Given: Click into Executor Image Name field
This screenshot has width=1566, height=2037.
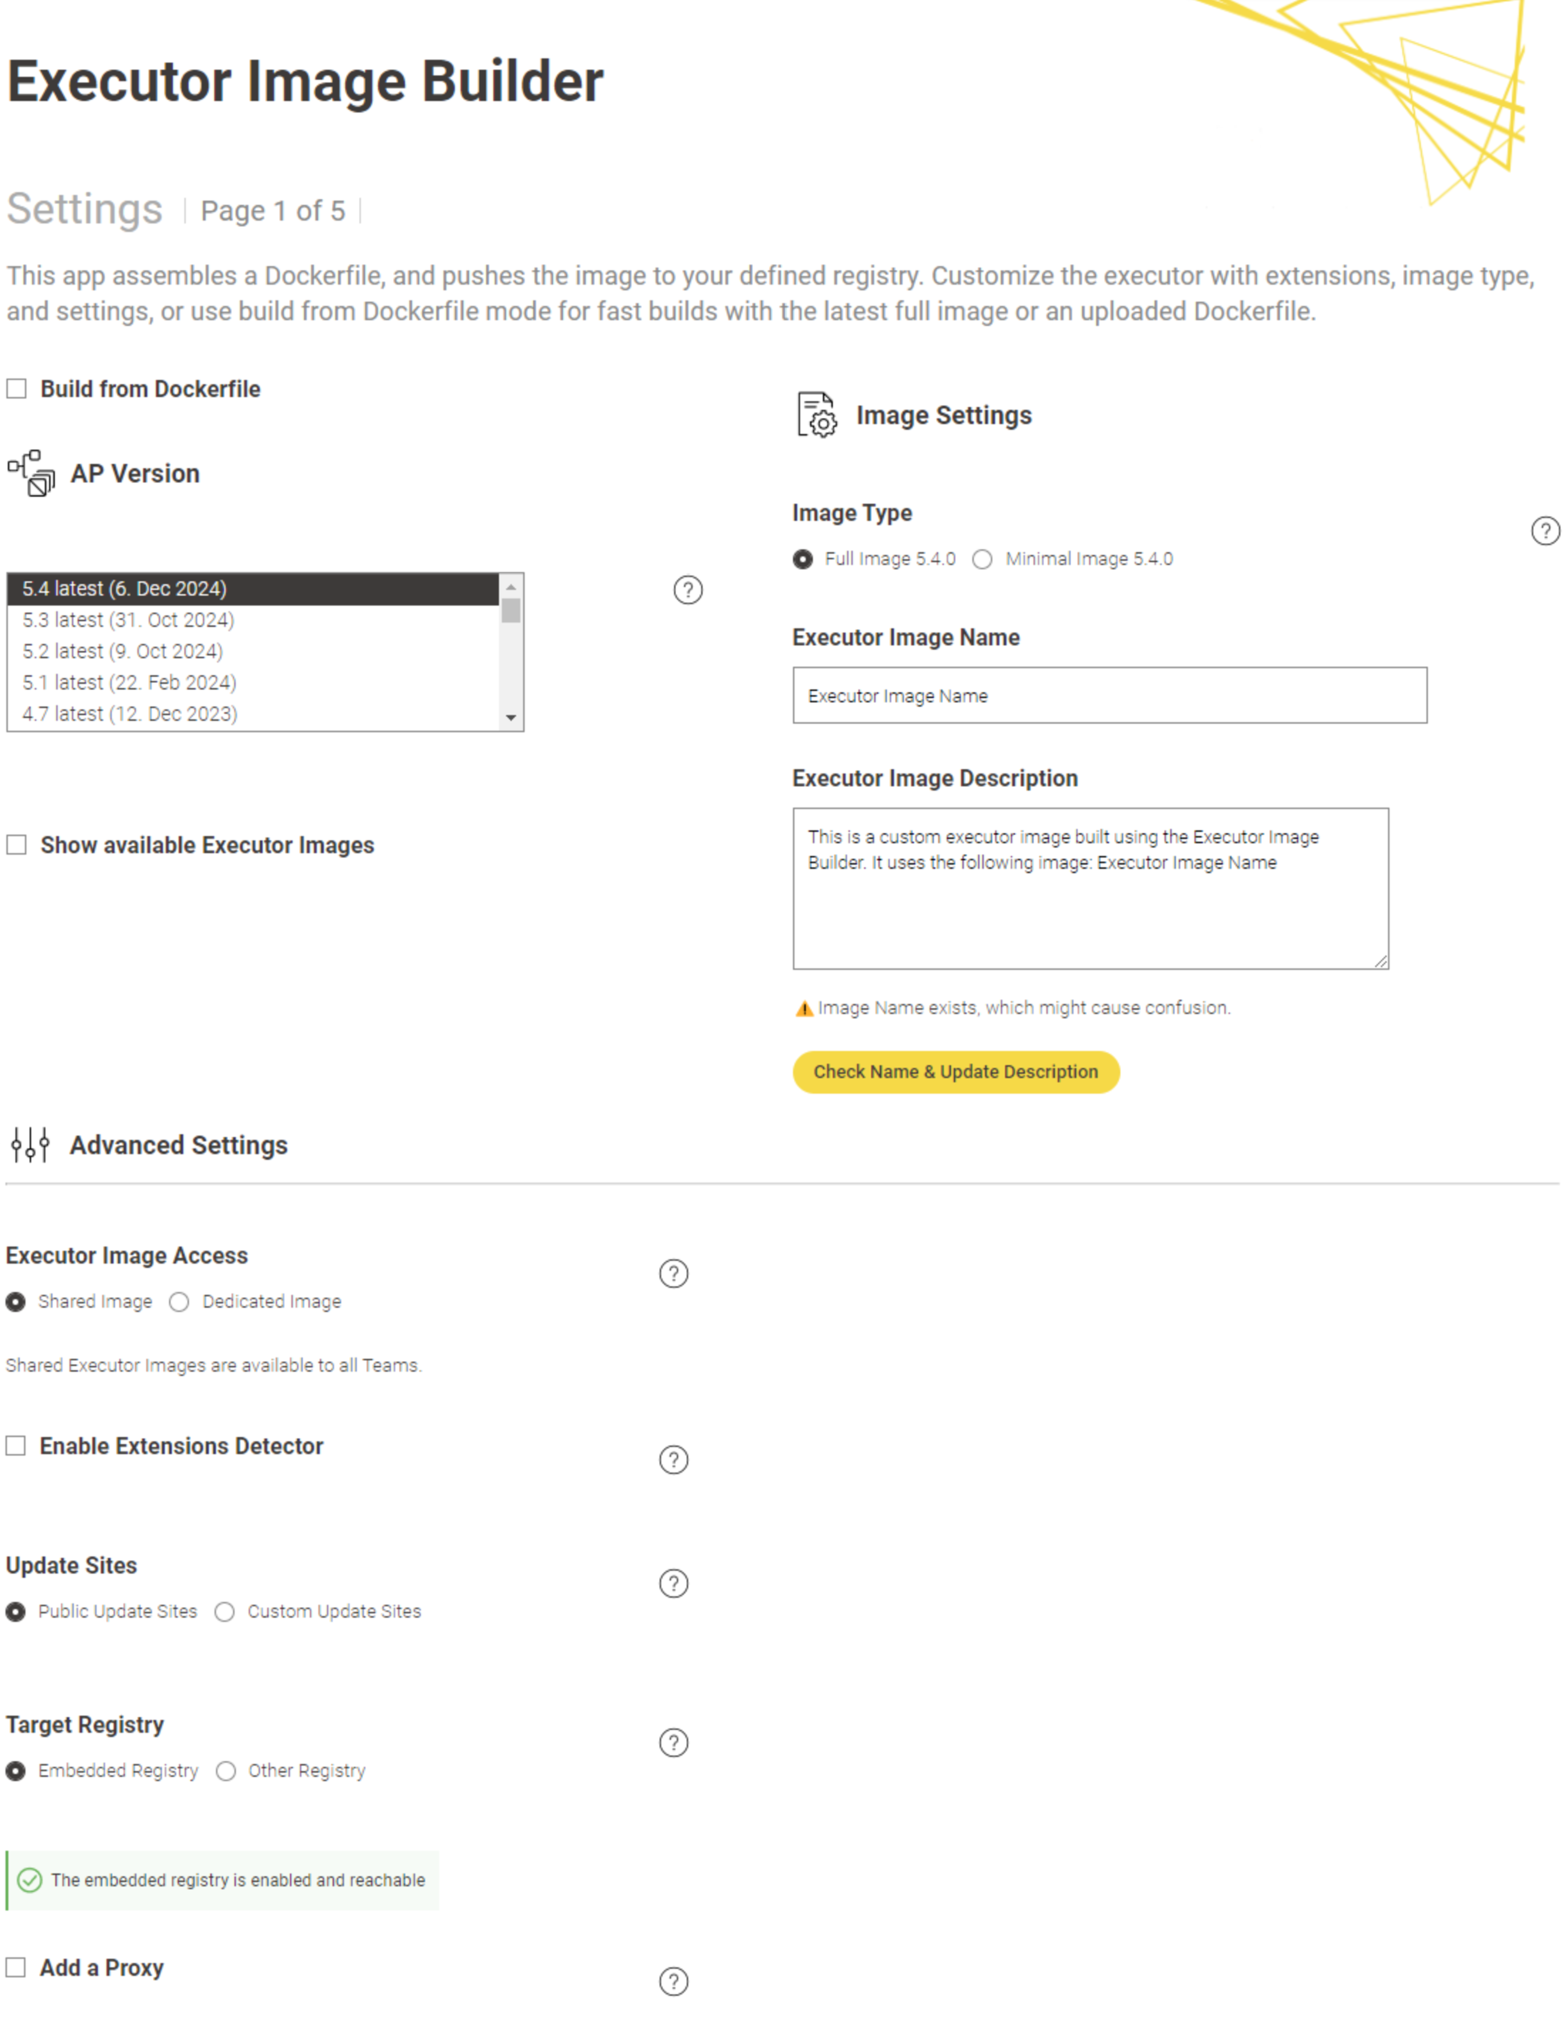Looking at the screenshot, I should pyautogui.click(x=1109, y=695).
